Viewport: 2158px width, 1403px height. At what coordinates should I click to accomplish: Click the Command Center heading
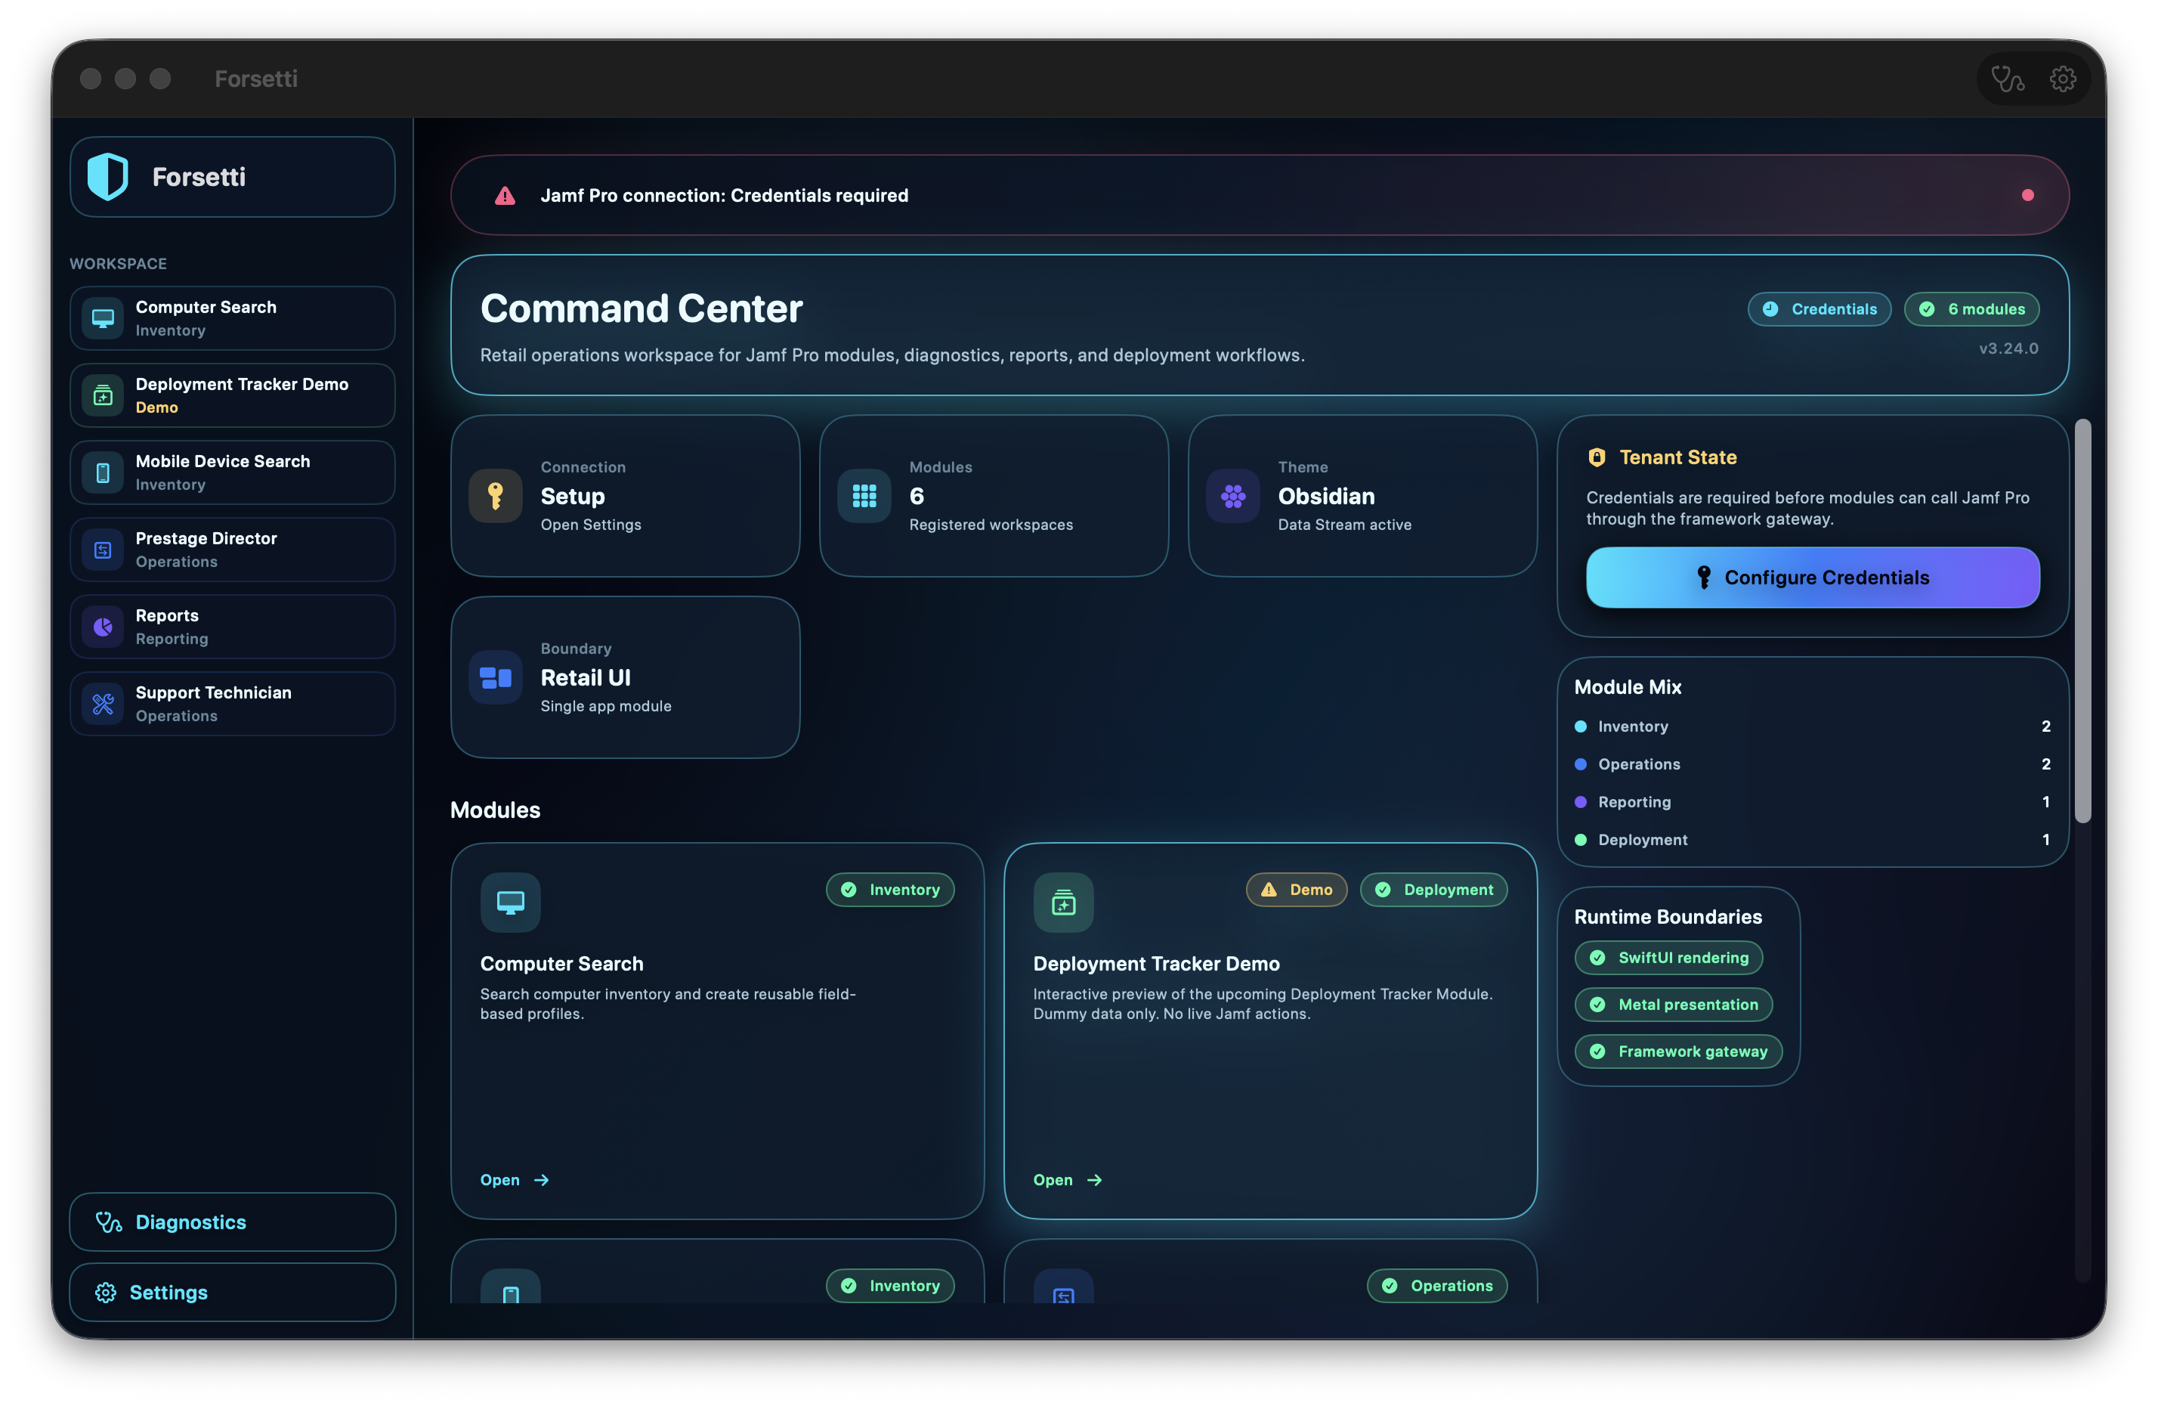click(x=642, y=308)
